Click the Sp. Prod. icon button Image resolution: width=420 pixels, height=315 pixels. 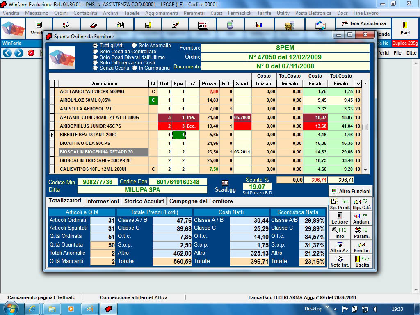[x=339, y=204]
